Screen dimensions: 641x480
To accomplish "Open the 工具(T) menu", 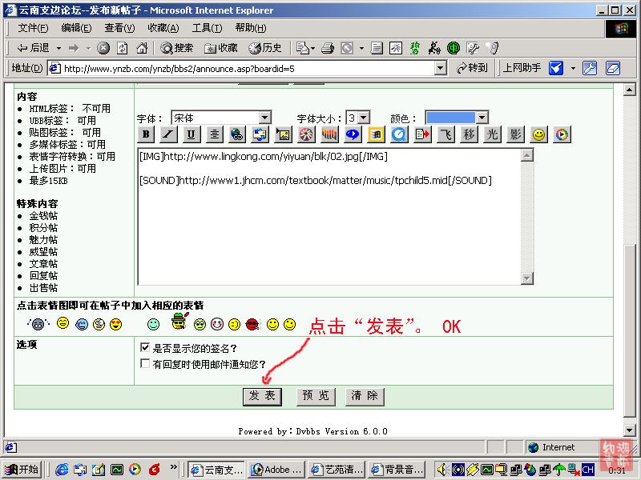I will (x=207, y=28).
